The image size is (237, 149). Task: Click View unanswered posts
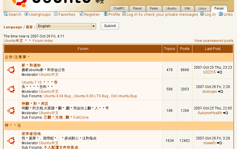(214, 41)
